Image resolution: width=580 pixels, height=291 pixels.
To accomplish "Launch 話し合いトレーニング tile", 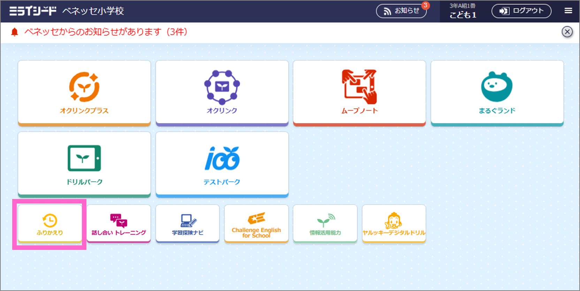I will [119, 224].
